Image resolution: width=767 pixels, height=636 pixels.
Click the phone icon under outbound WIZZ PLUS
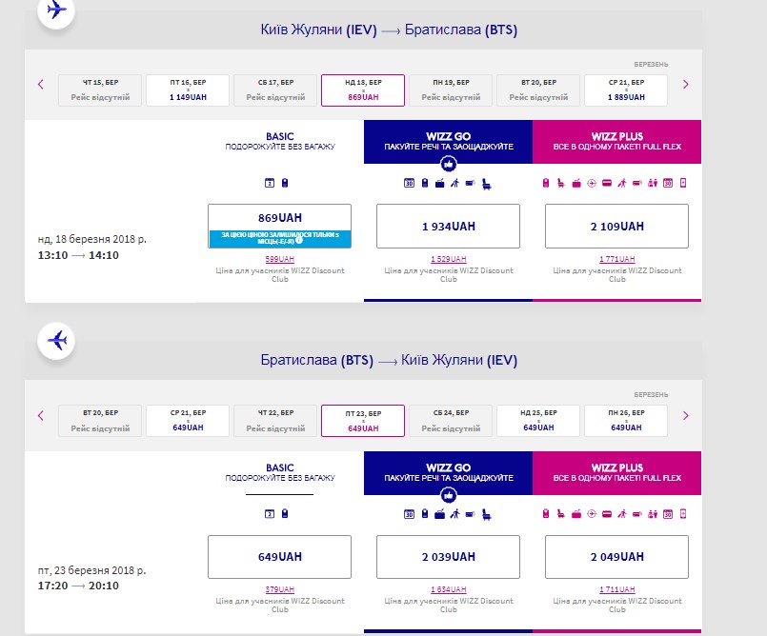682,183
